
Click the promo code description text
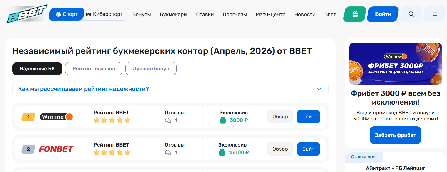(x=396, y=116)
